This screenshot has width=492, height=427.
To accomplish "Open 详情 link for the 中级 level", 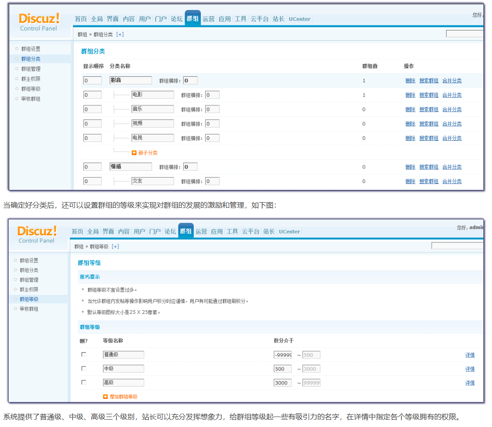I will coord(470,369).
